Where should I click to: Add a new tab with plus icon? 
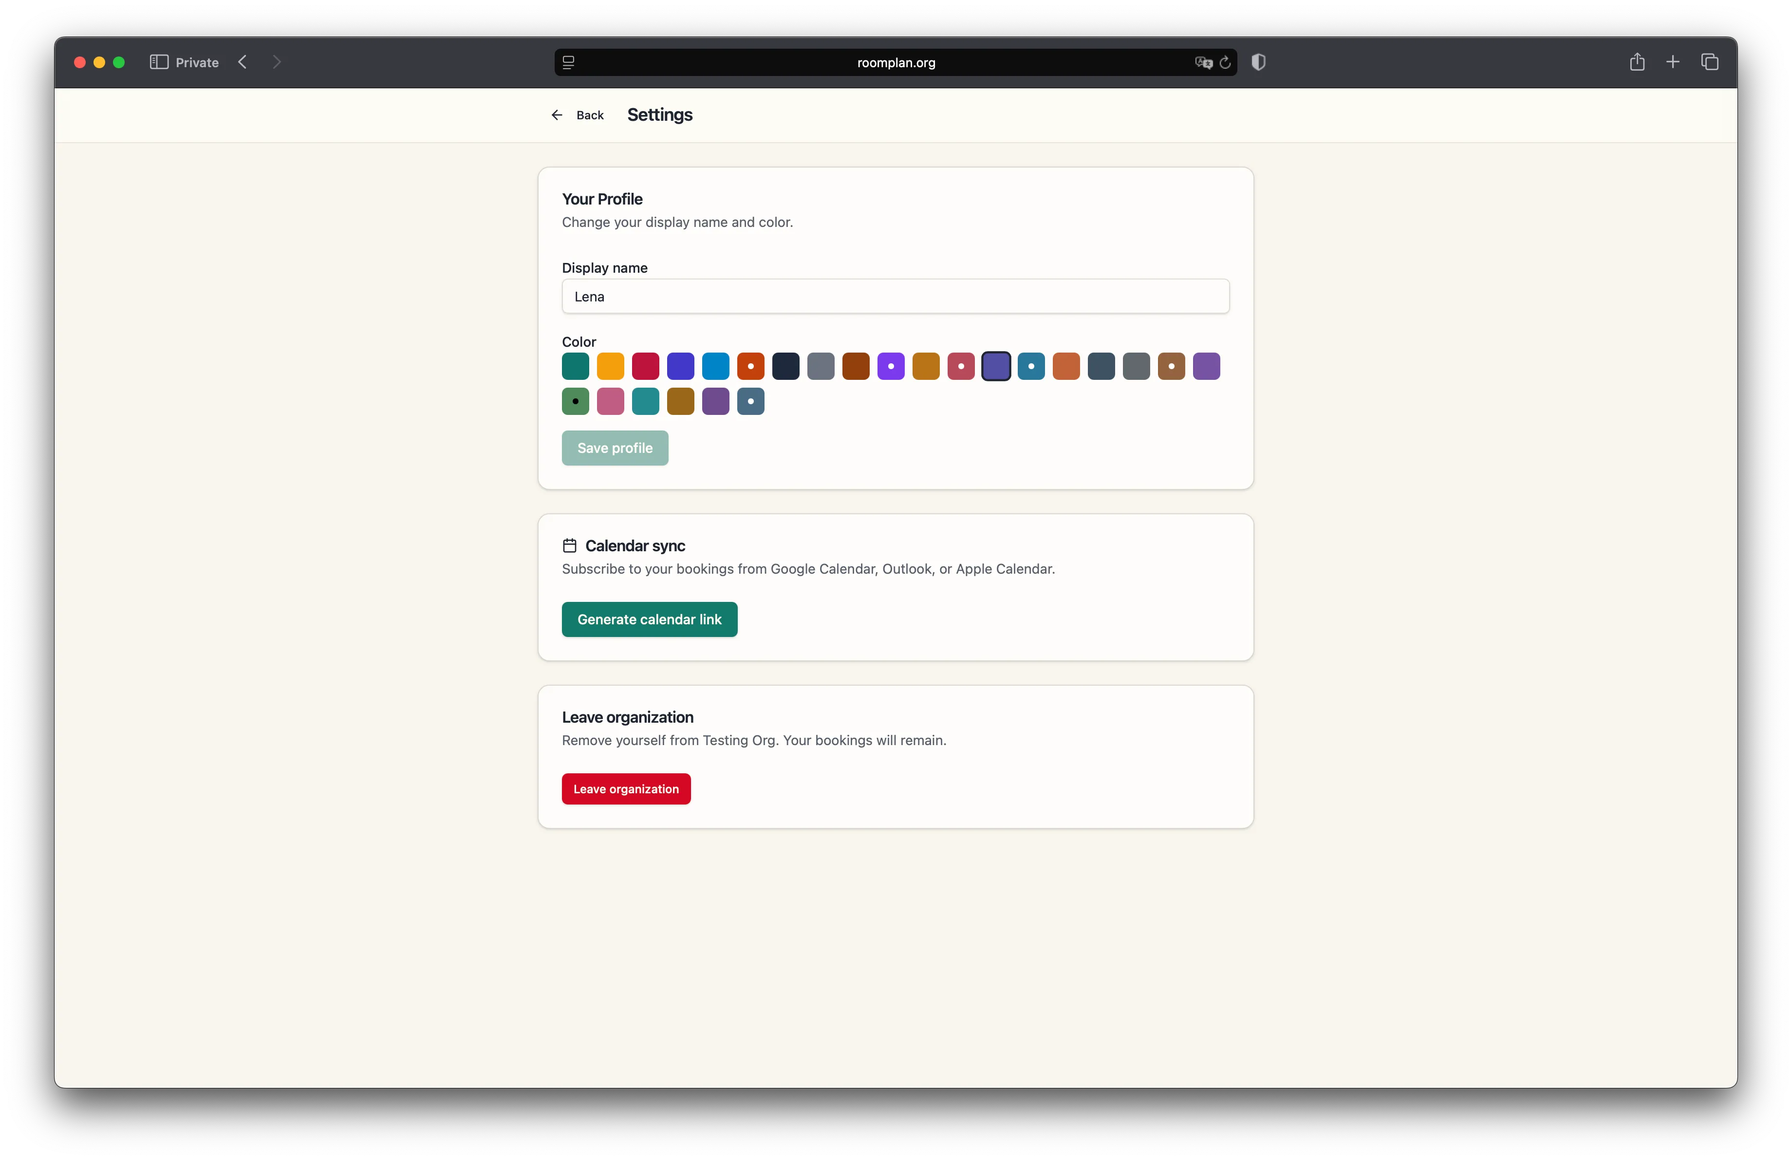(x=1672, y=62)
